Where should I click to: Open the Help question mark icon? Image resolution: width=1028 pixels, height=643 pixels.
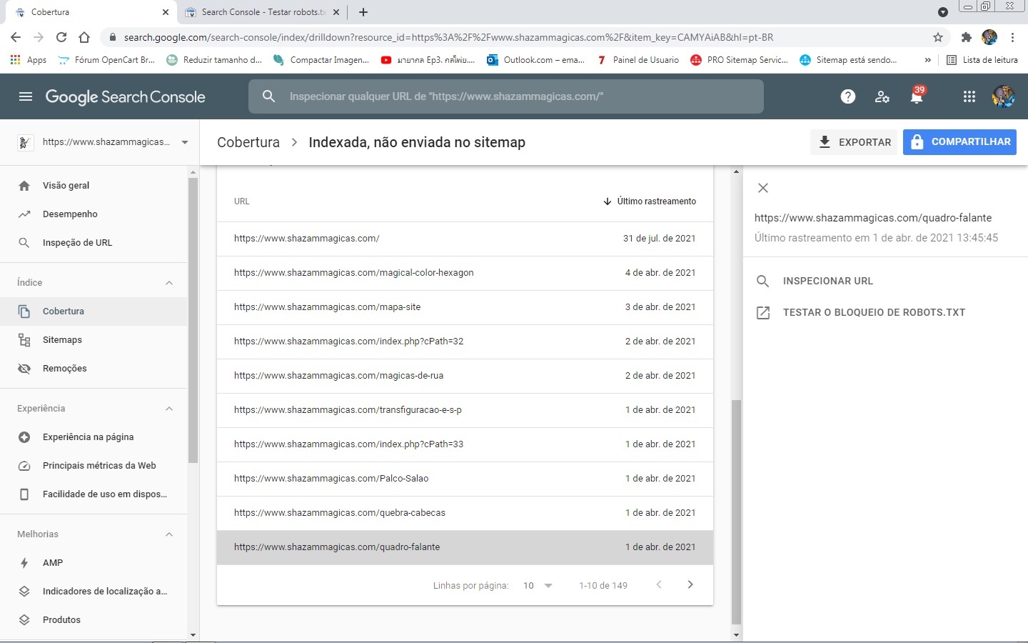(x=848, y=96)
